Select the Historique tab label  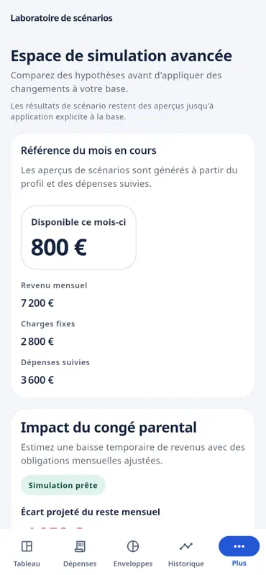point(186,563)
